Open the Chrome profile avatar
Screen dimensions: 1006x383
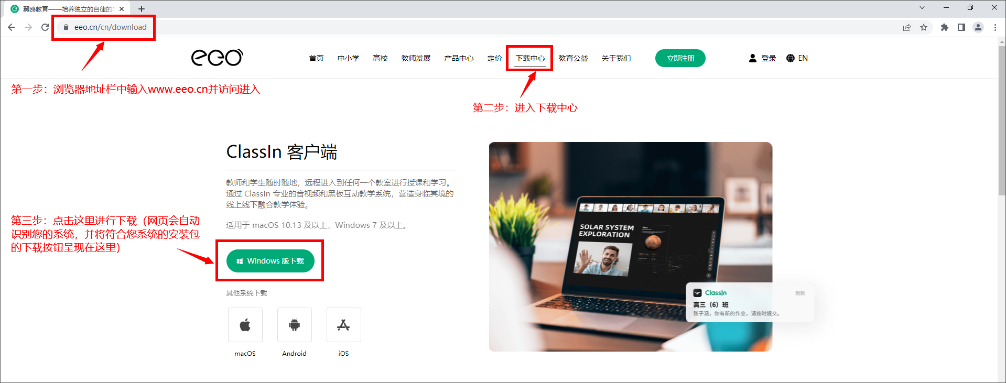[978, 27]
